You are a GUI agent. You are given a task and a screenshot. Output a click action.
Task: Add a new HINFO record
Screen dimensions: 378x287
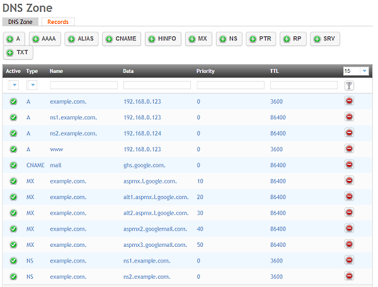coord(163,39)
